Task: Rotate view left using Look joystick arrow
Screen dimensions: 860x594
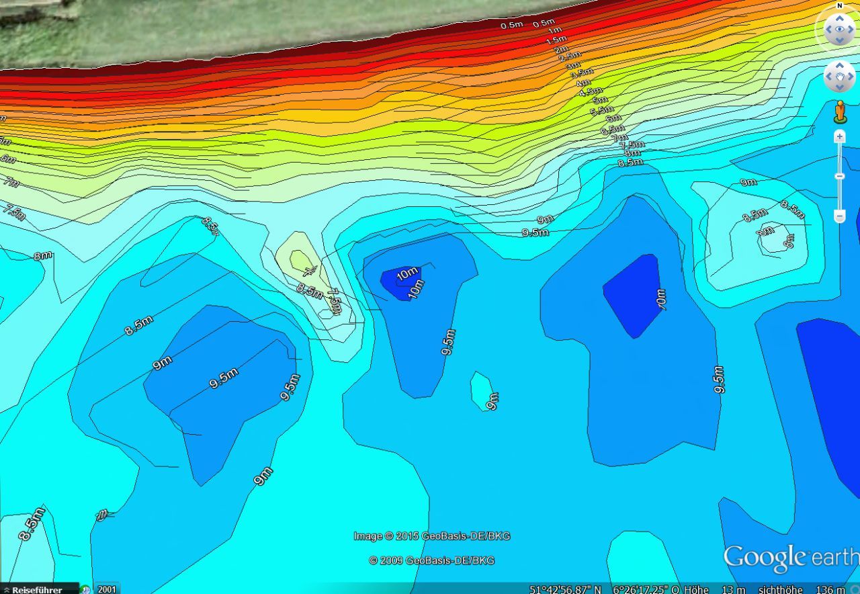Action: coord(827,30)
